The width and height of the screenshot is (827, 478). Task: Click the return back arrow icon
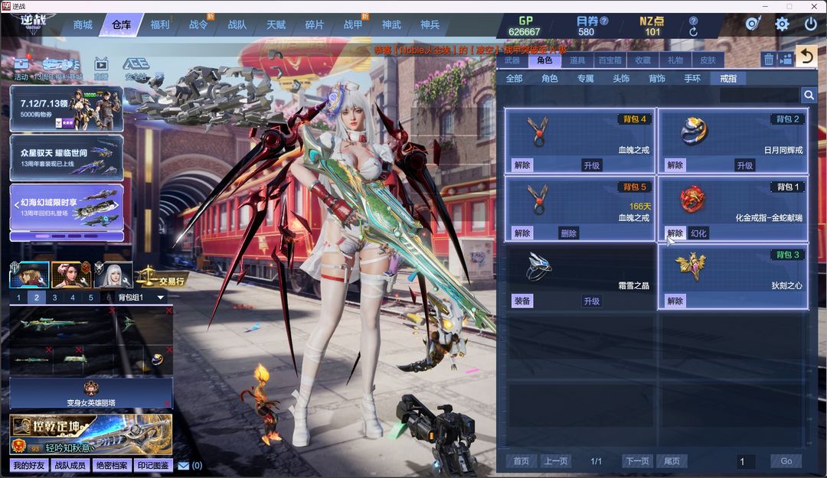click(x=806, y=56)
